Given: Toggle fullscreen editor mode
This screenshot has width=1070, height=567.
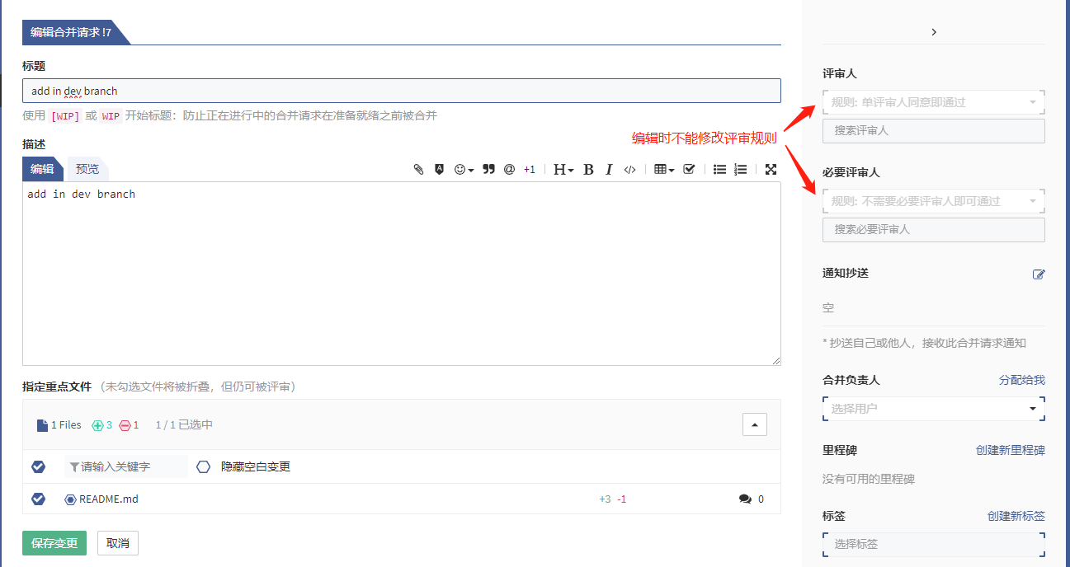Looking at the screenshot, I should pos(771,169).
